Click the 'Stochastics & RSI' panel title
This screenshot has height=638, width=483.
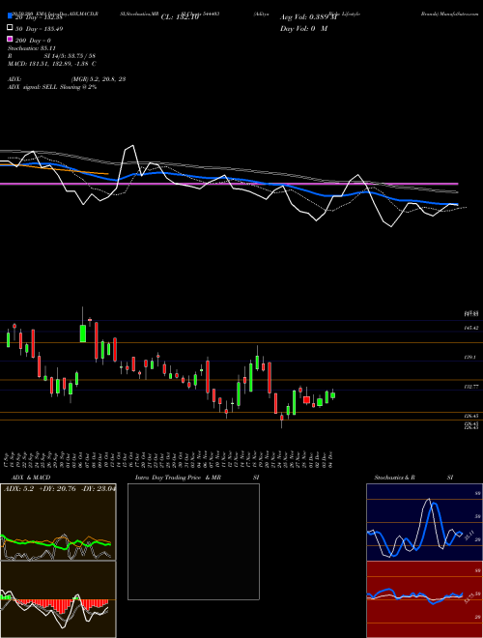[x=413, y=478]
